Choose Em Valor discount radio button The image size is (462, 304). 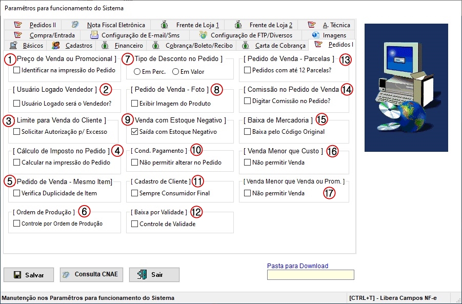tap(176, 72)
